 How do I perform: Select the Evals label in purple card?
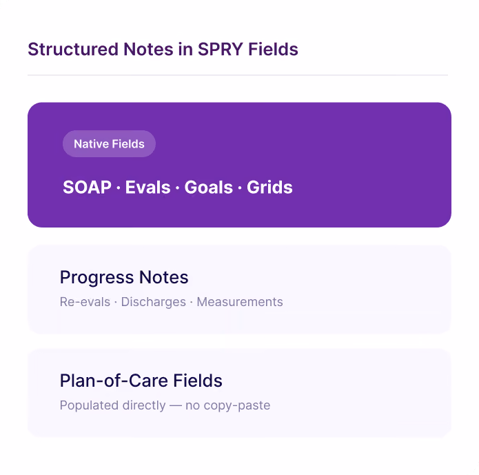pos(147,187)
